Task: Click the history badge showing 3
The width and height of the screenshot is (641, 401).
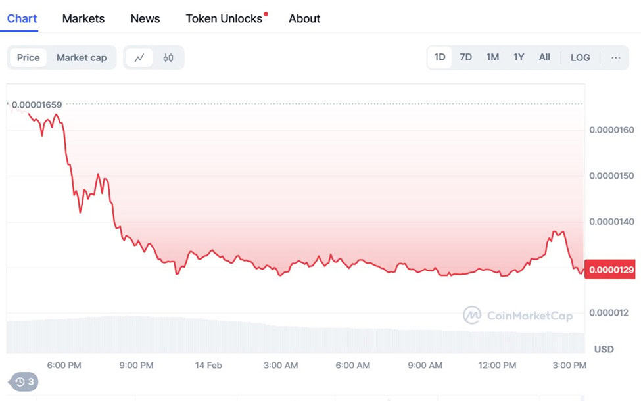Action: [x=24, y=382]
